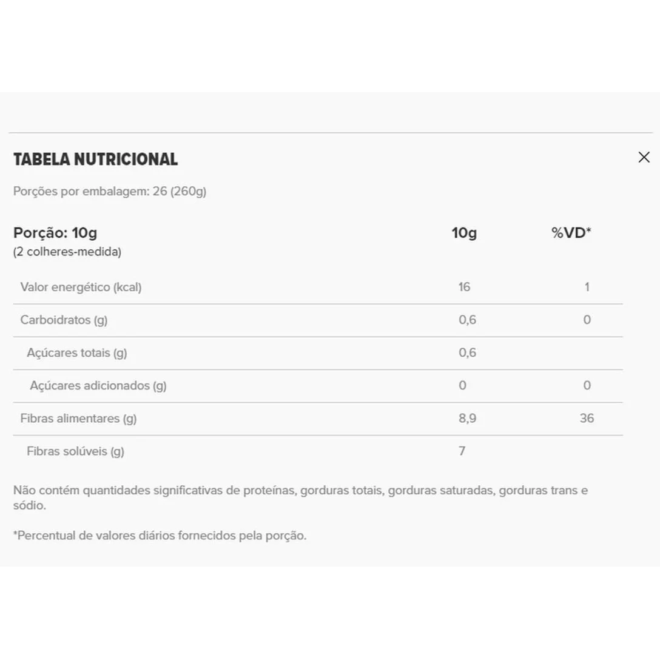Click the 0,6 carbohydrates value
The height and width of the screenshot is (660, 660).
pyautogui.click(x=467, y=320)
